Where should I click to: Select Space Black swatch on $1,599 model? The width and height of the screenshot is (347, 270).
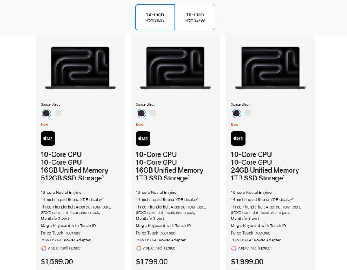(46, 113)
